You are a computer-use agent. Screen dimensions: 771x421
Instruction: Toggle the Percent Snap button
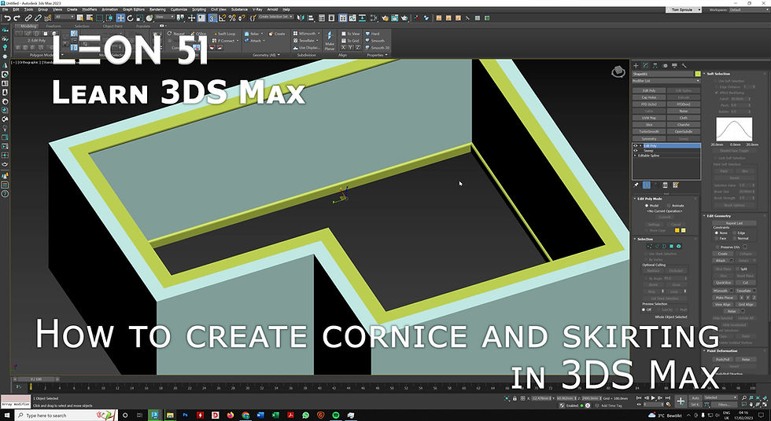pos(231,17)
